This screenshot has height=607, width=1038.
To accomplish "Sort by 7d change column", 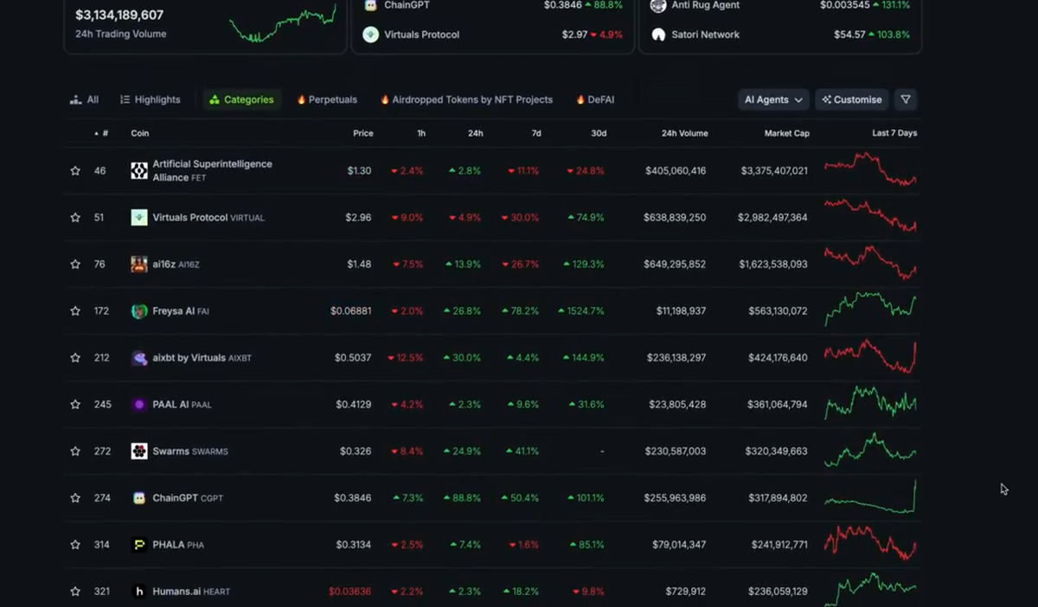I will 536,133.
